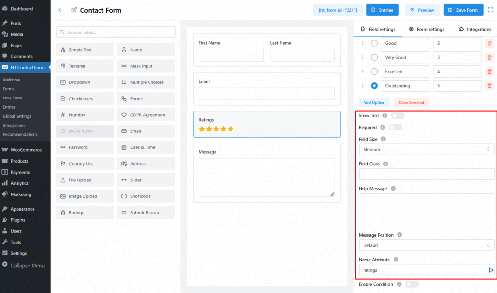Screen dimensions: 497x293
Task: Switch to the Form settings tab
Action: 426,29
